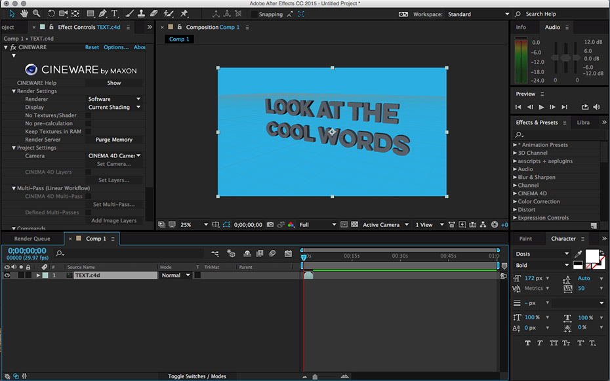
Task: Hide the TEXT.c4d layer with eye icon
Action: 7,275
